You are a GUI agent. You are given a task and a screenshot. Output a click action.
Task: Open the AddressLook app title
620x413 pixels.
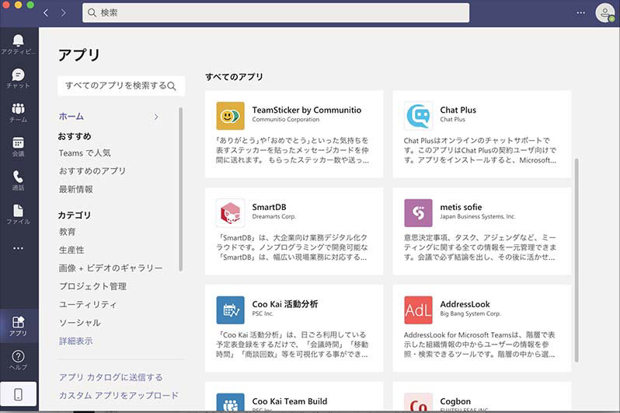click(465, 304)
